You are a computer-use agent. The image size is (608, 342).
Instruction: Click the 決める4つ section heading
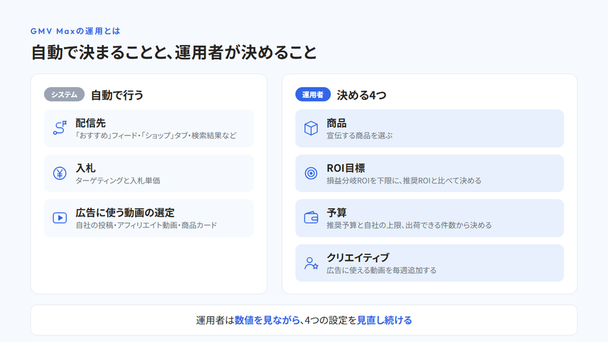coord(362,95)
